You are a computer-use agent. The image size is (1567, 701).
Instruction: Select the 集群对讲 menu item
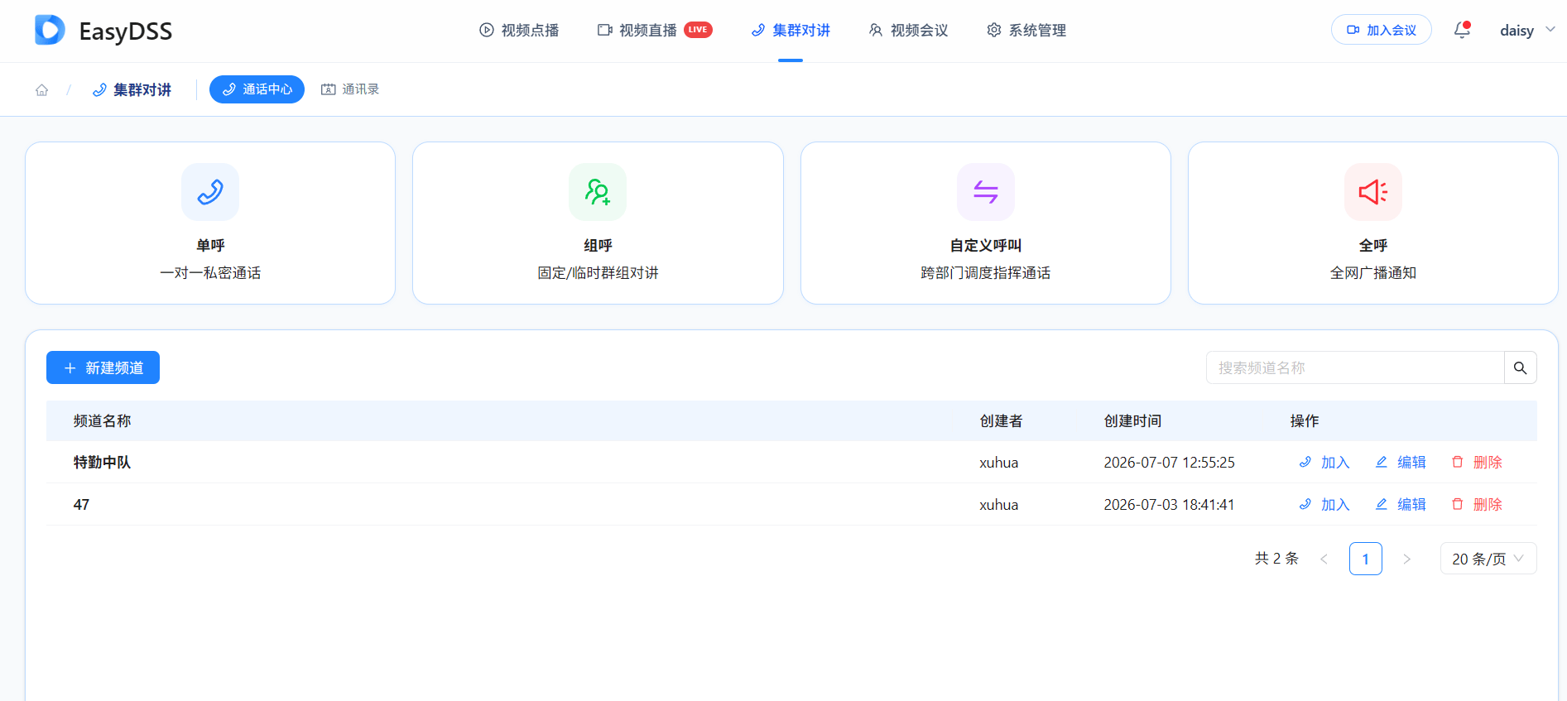click(x=791, y=31)
